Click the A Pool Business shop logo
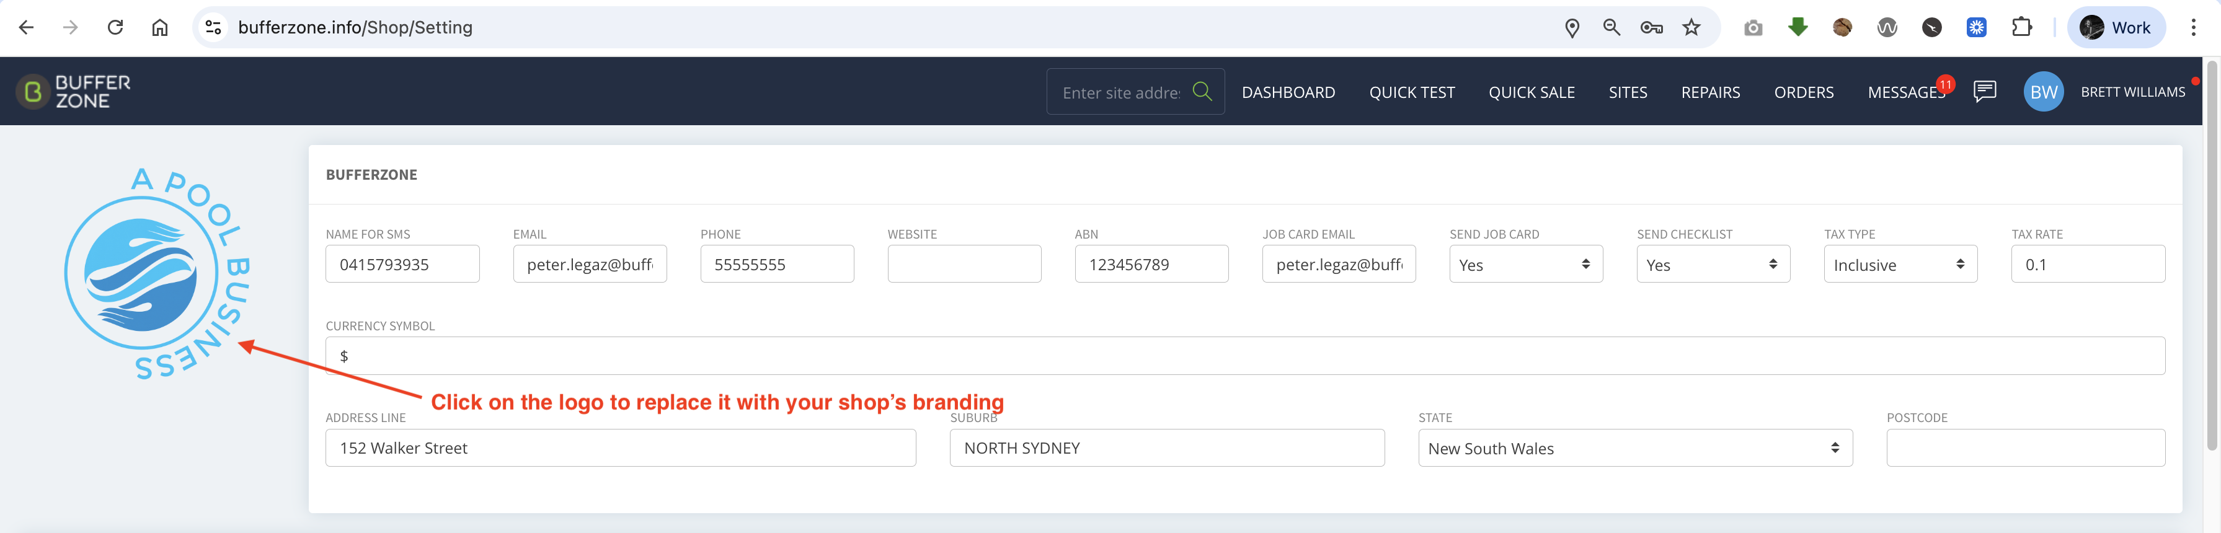This screenshot has width=2221, height=533. (x=157, y=273)
